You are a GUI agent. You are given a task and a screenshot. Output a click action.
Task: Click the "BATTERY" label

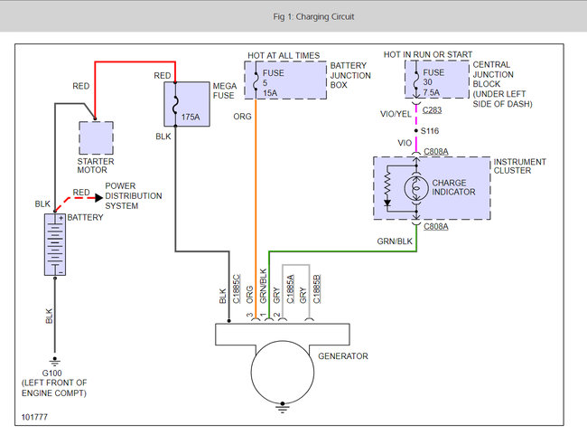coord(85,217)
